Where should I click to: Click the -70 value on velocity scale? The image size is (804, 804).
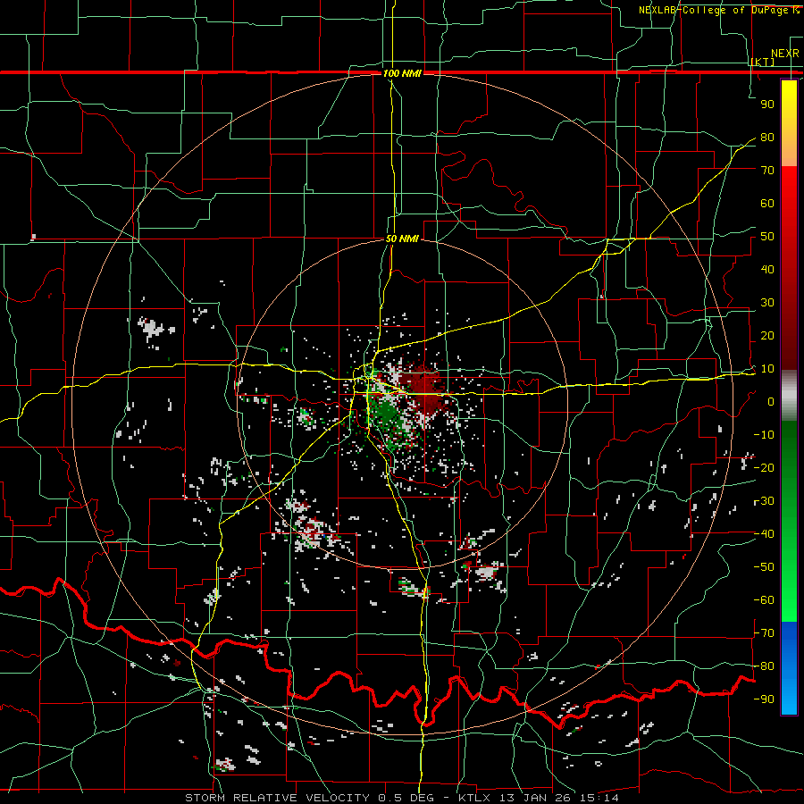click(x=764, y=633)
